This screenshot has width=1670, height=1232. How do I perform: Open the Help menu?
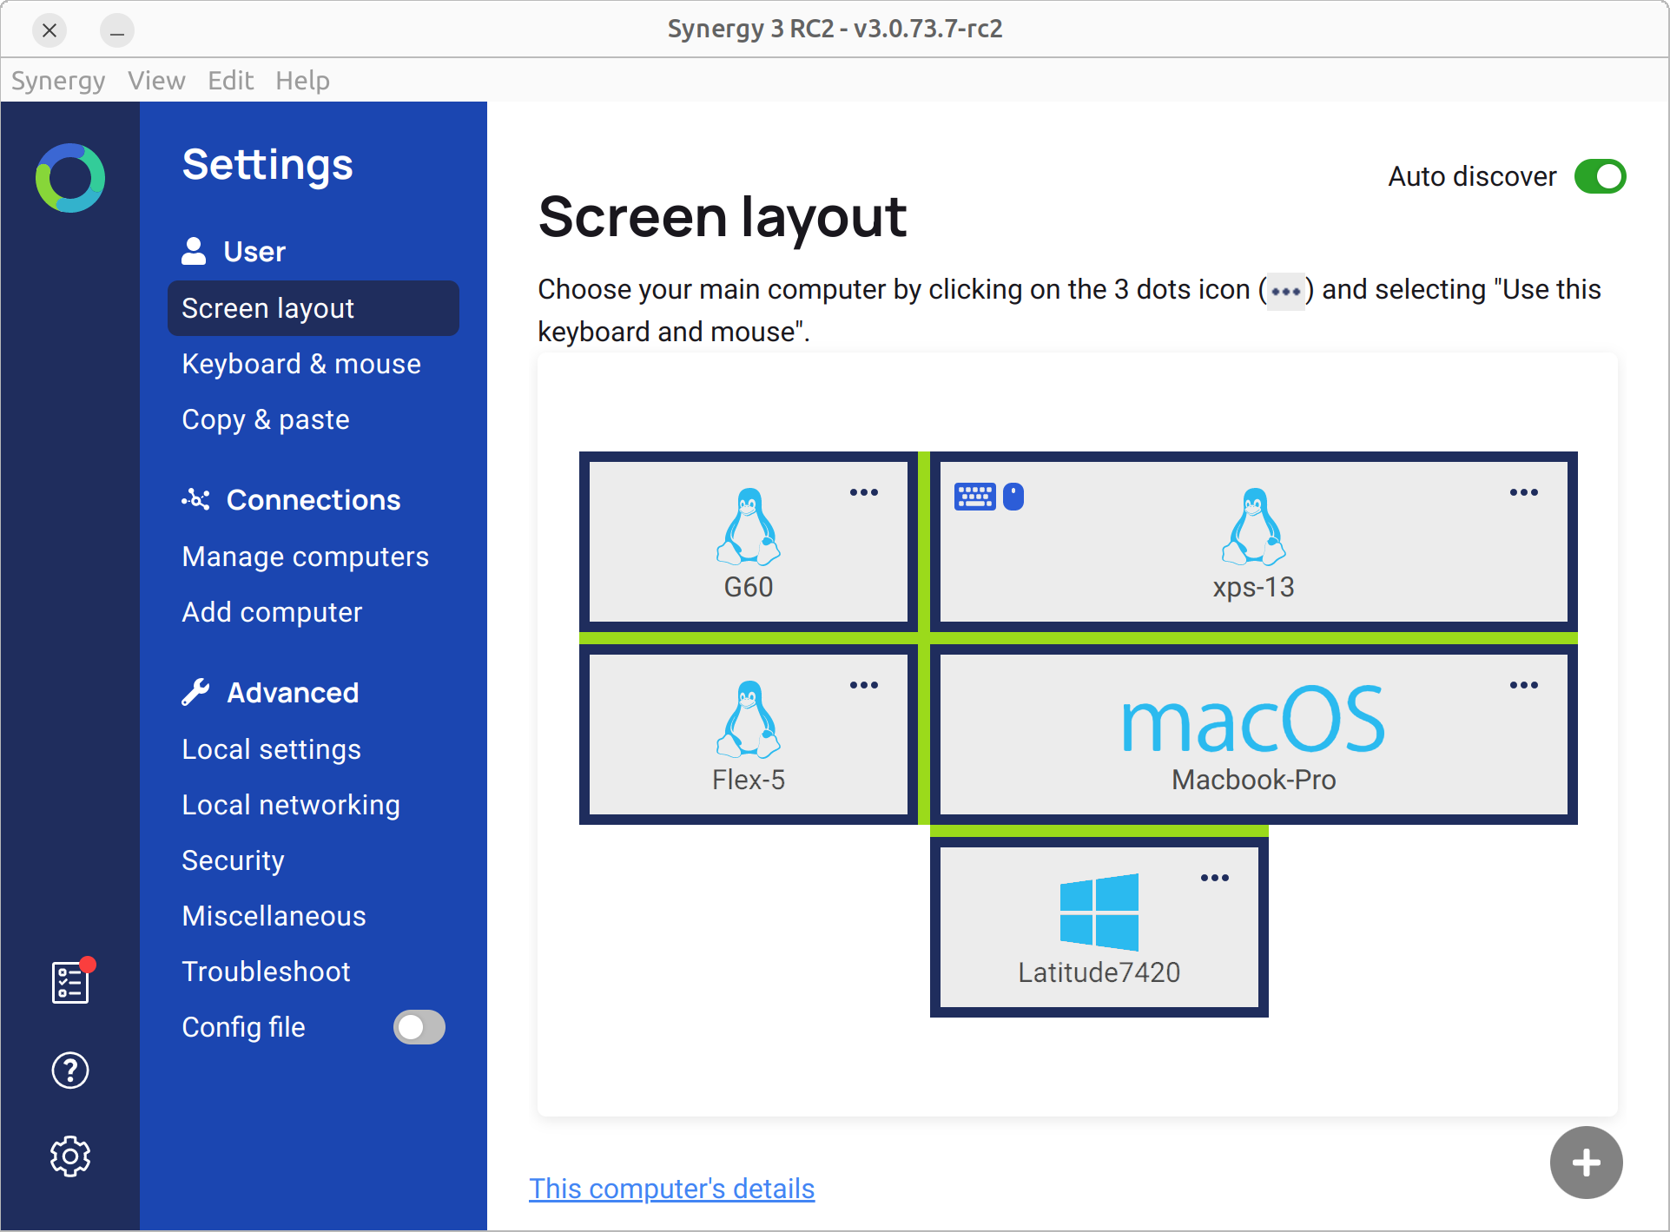[x=302, y=81]
